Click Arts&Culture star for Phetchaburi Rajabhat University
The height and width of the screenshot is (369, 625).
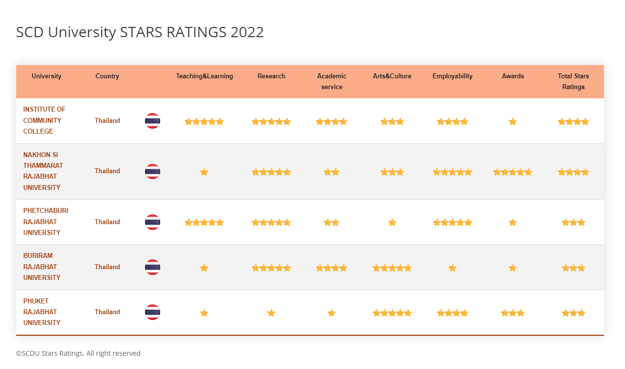click(x=392, y=222)
